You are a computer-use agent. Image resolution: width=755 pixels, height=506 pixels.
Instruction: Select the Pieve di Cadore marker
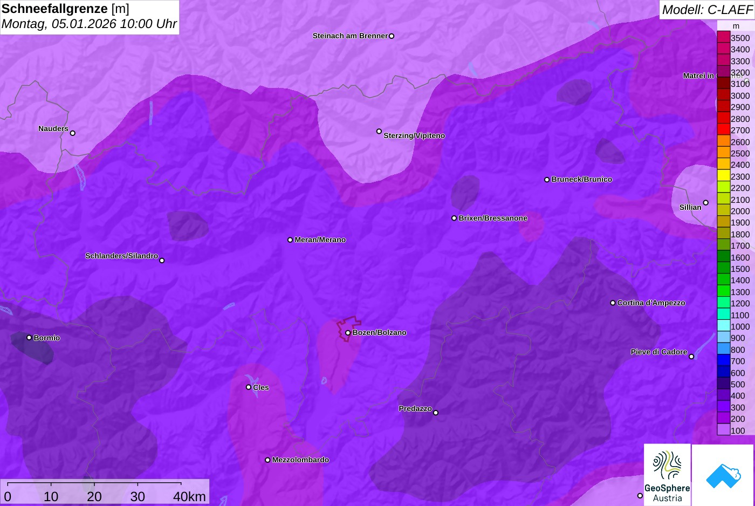pyautogui.click(x=691, y=357)
